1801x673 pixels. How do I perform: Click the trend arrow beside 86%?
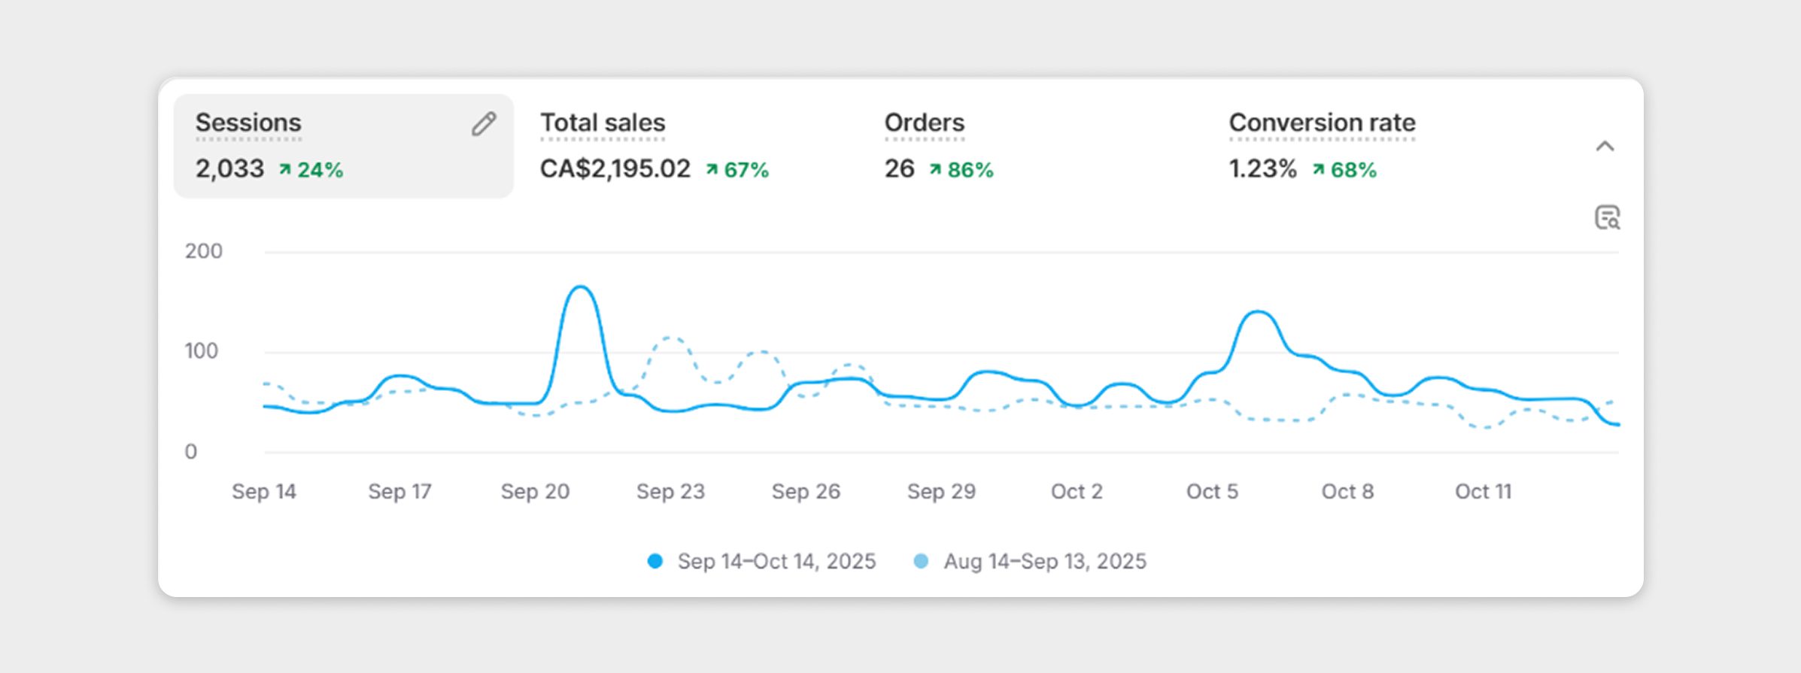click(935, 170)
